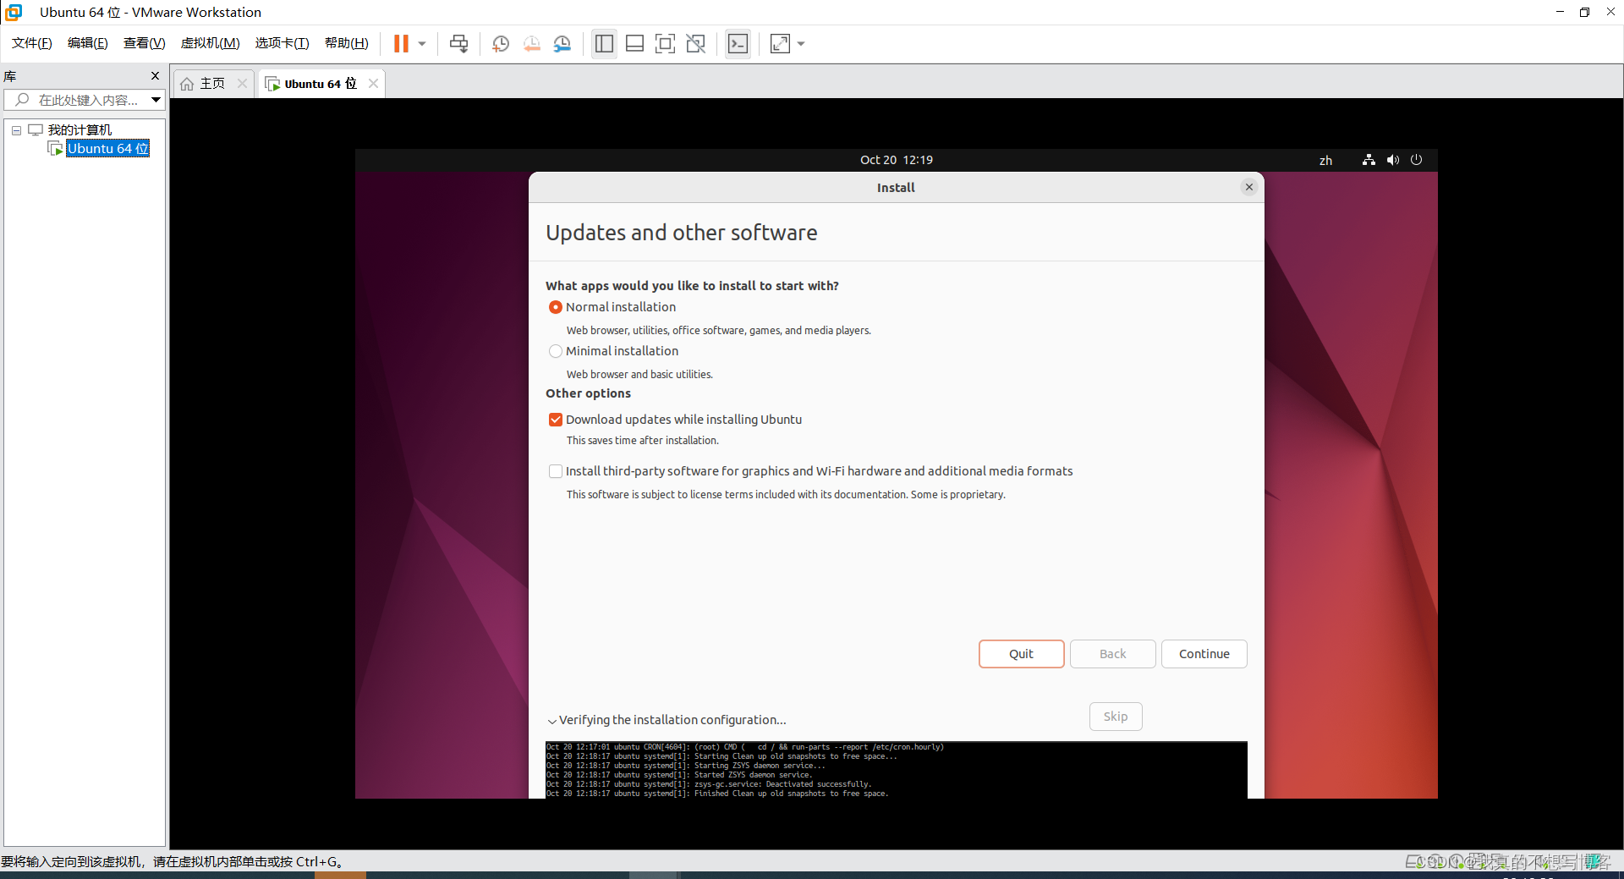Screen dimensions: 1624x879
Task: Open the 文件(F) menu
Action: click(32, 43)
